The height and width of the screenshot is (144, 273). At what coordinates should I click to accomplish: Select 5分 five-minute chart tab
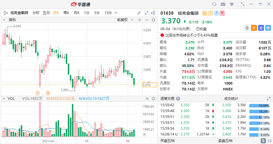[x=97, y=13]
